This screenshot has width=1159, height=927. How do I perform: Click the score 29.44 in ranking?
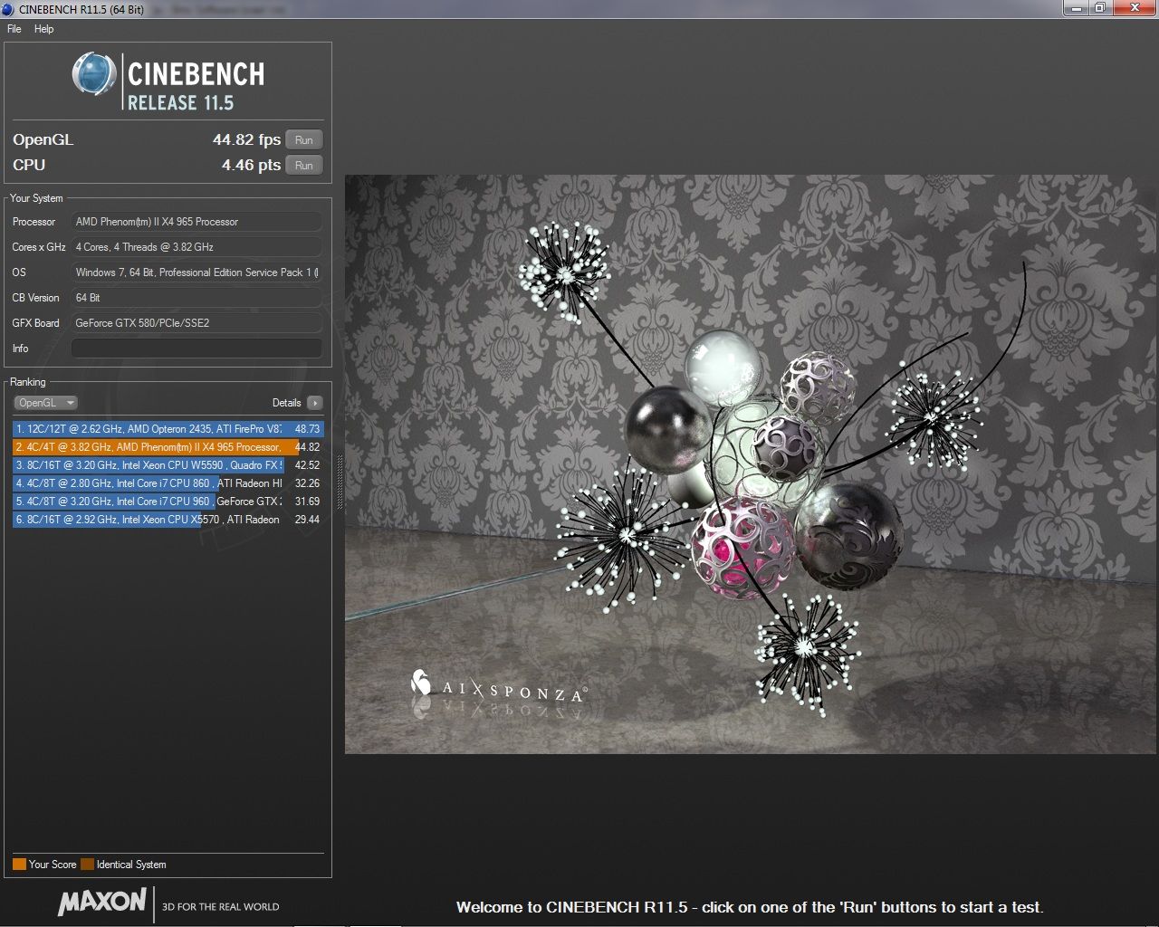pyautogui.click(x=307, y=520)
